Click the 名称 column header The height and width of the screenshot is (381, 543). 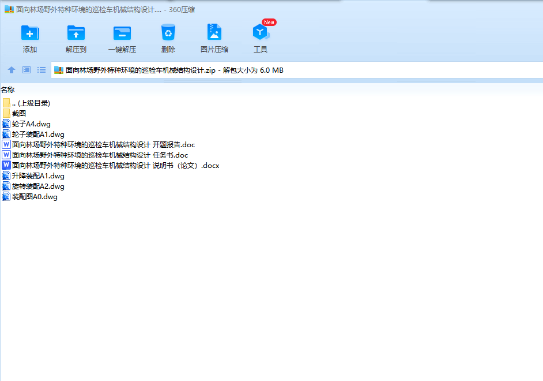point(7,90)
